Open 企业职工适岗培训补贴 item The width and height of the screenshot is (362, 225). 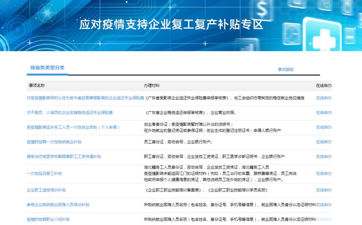(x=46, y=190)
